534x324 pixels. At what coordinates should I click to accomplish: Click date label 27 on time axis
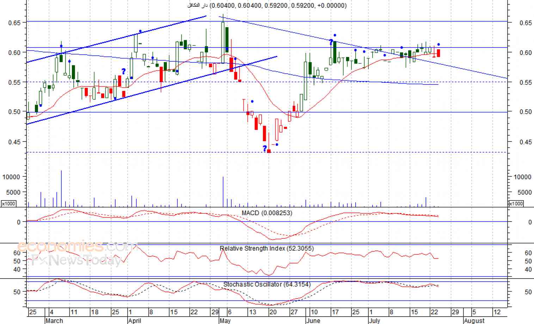point(294,312)
